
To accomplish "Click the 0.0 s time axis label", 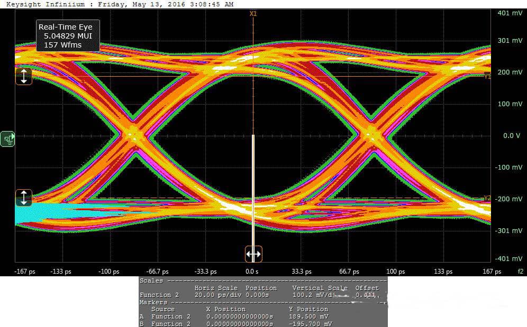I will [x=252, y=272].
